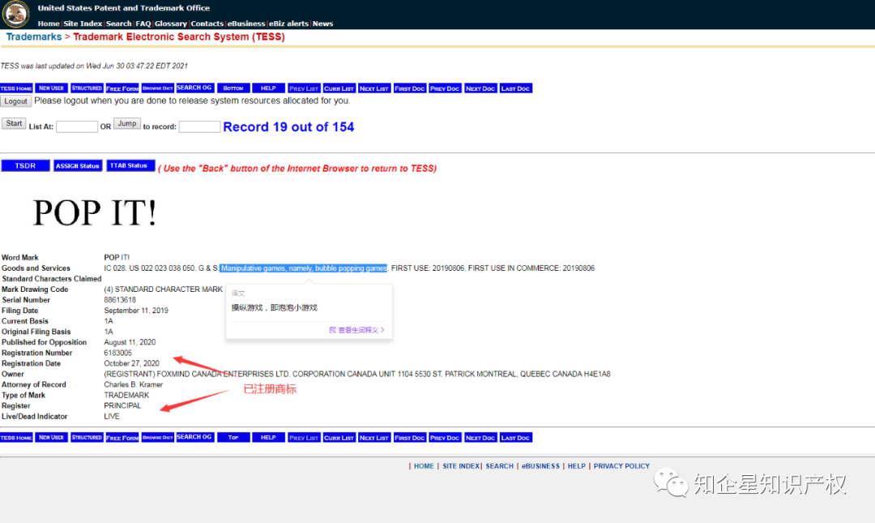
Task: Open Structured search in the upper toolbar
Action: (87, 88)
